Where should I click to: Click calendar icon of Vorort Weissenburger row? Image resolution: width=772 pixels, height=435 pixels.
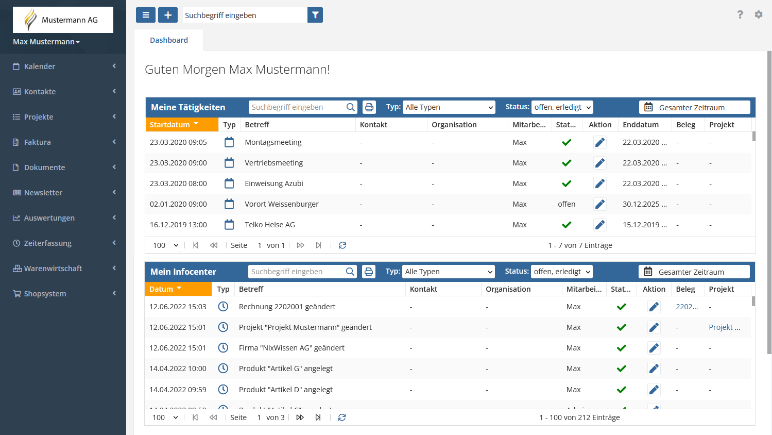tap(229, 204)
